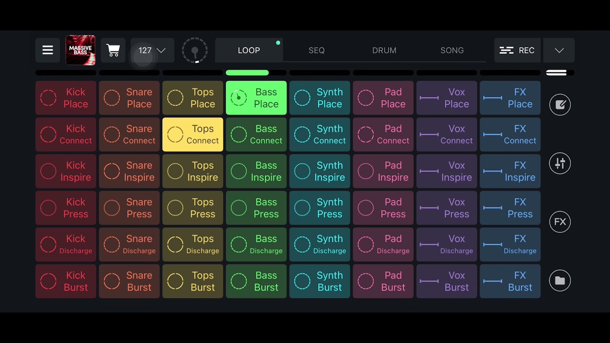Toggle the active Tops Connect pad

click(x=193, y=134)
